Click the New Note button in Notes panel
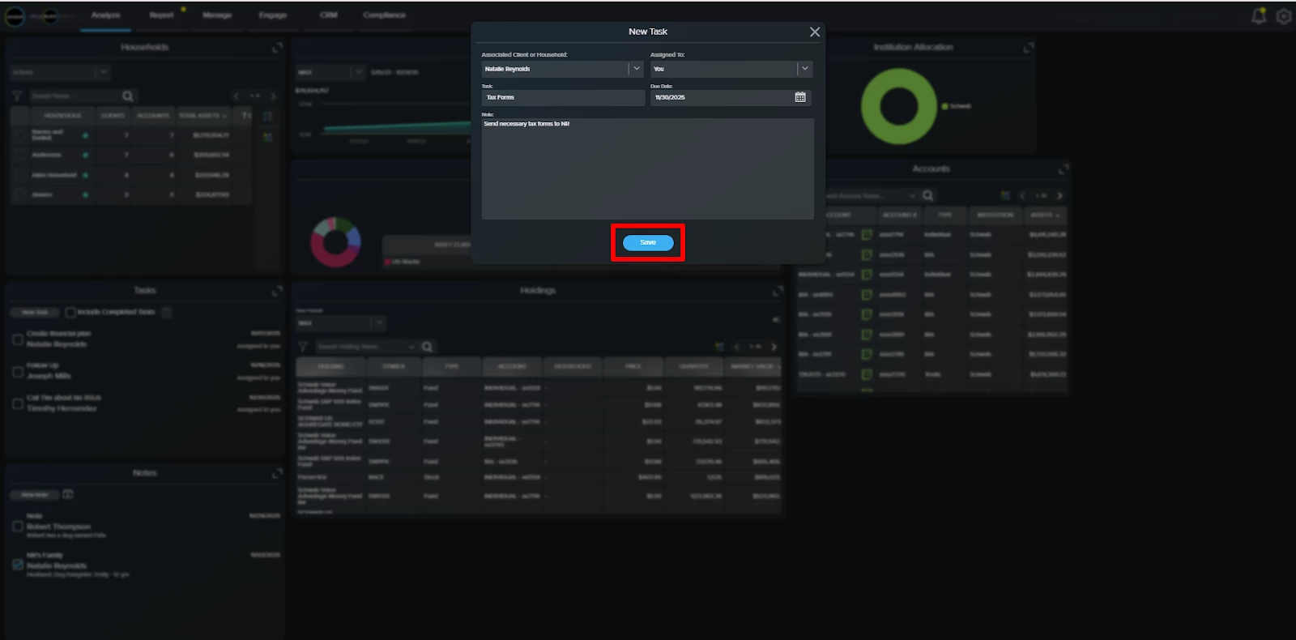The height and width of the screenshot is (640, 1296). pos(35,495)
